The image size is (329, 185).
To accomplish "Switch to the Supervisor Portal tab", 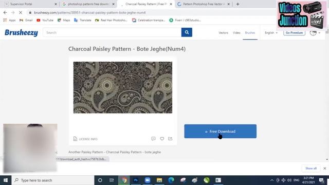I will pyautogui.click(x=30, y=4).
